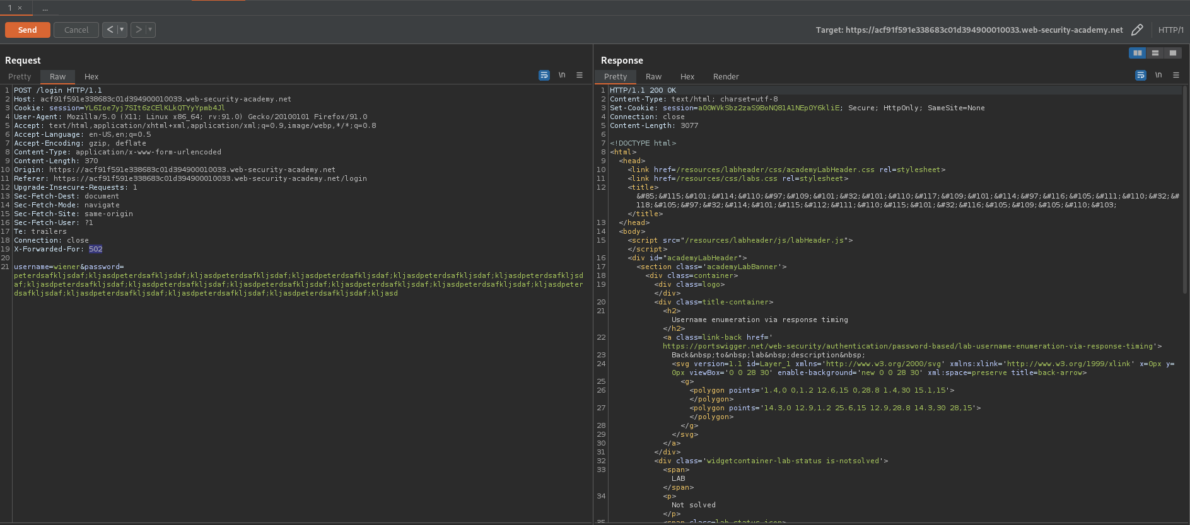
Task: Switch Response view to Hex tab
Action: click(x=687, y=76)
